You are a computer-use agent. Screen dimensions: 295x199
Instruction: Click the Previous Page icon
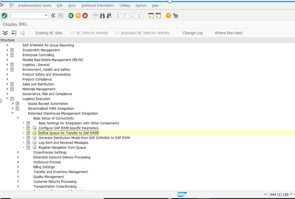click(x=127, y=16)
